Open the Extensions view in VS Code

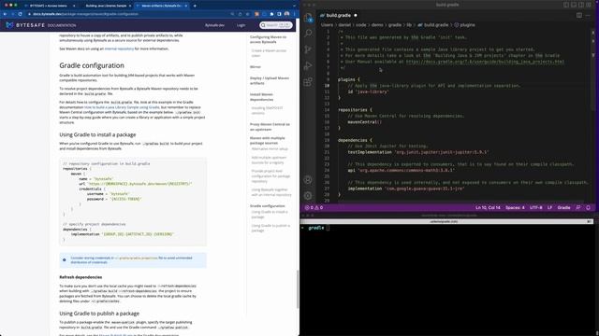(x=308, y=81)
